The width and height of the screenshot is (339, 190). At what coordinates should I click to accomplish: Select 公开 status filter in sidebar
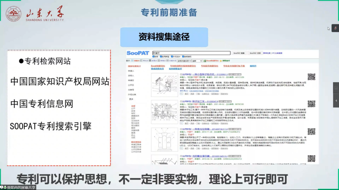133,108
